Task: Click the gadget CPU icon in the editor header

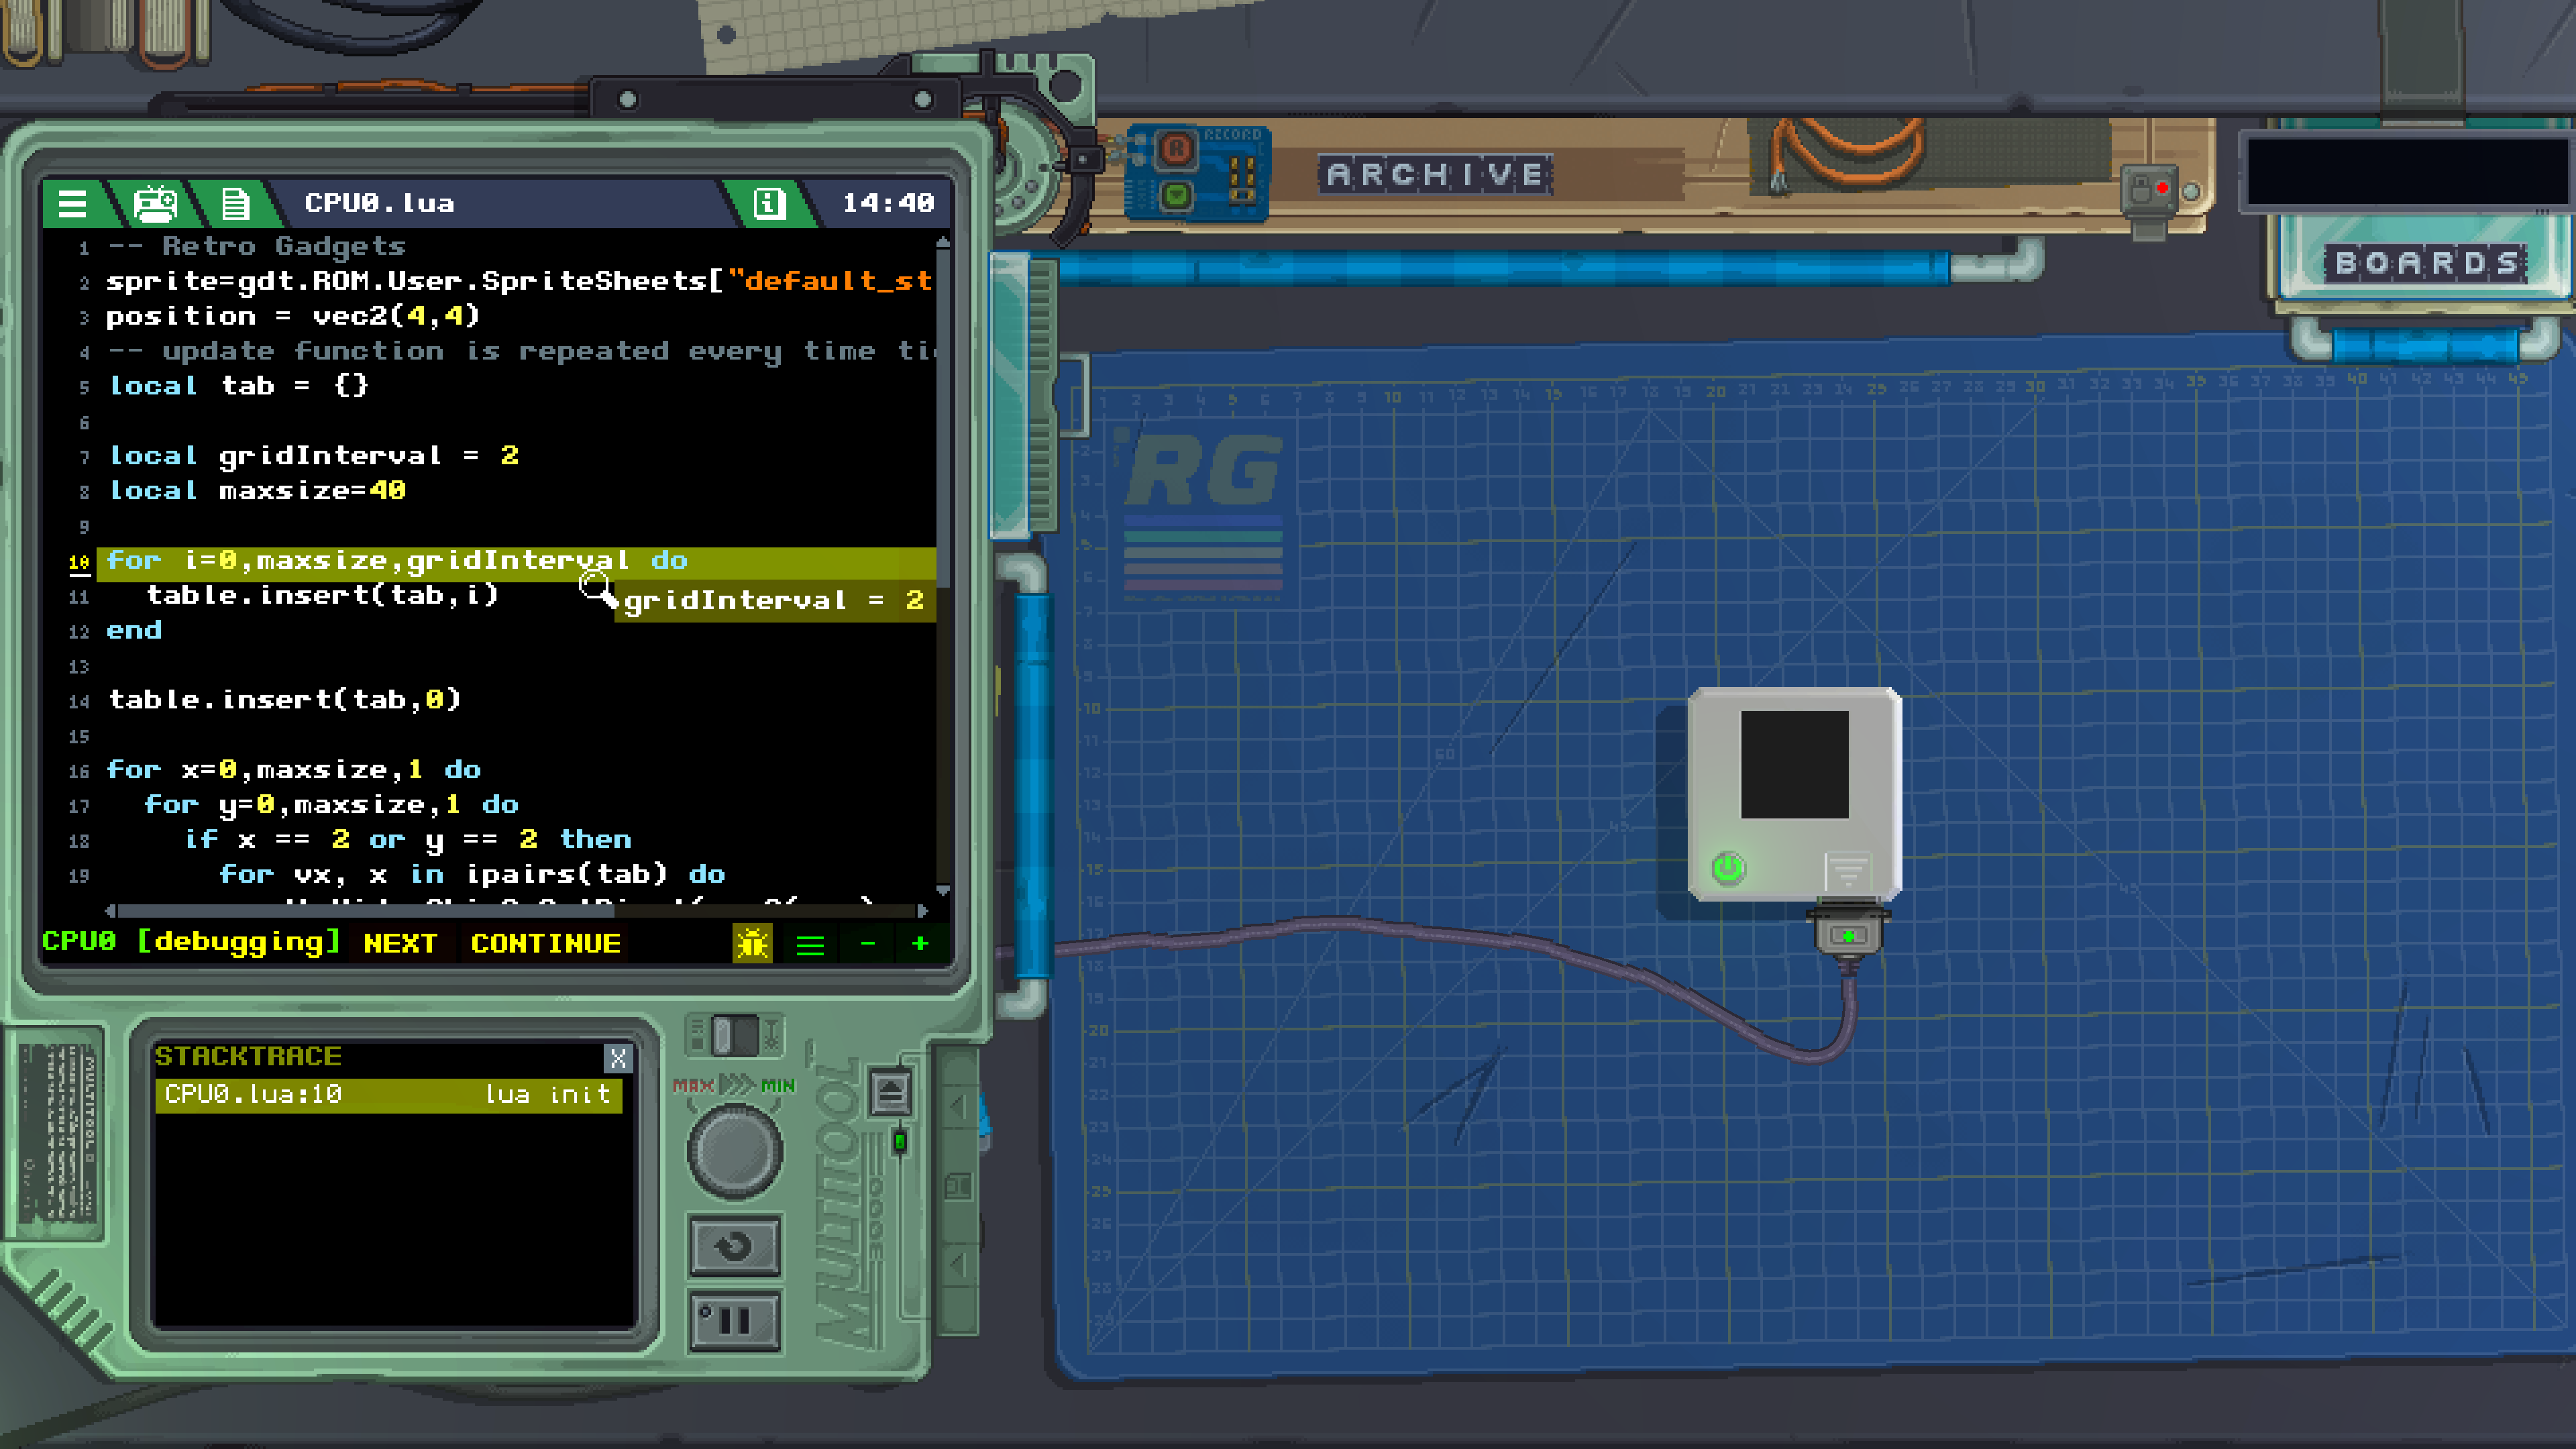Action: tap(154, 203)
